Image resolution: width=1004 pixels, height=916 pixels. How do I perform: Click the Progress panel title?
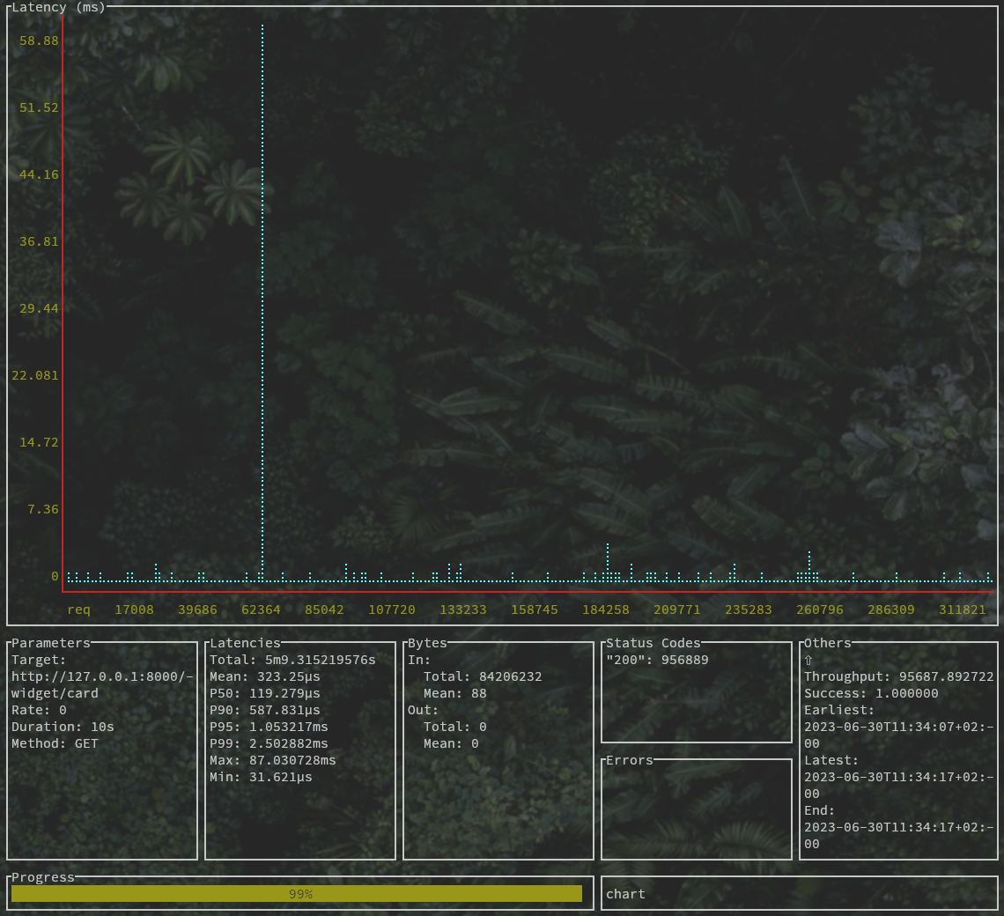tap(43, 877)
